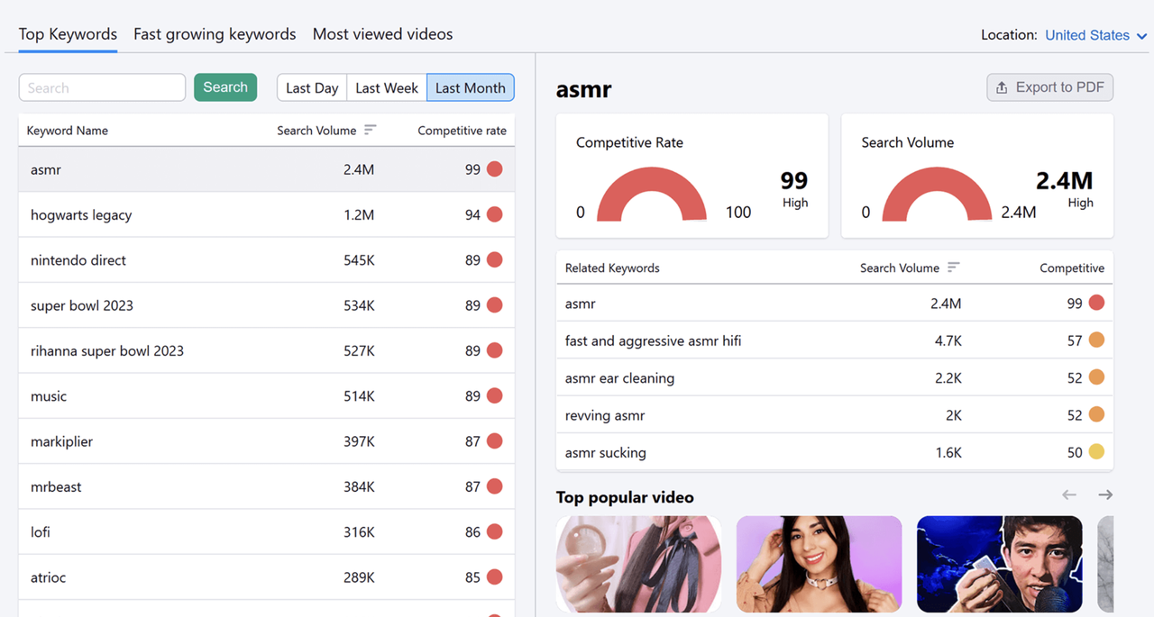Go to previous popular video arrow

(x=1069, y=495)
